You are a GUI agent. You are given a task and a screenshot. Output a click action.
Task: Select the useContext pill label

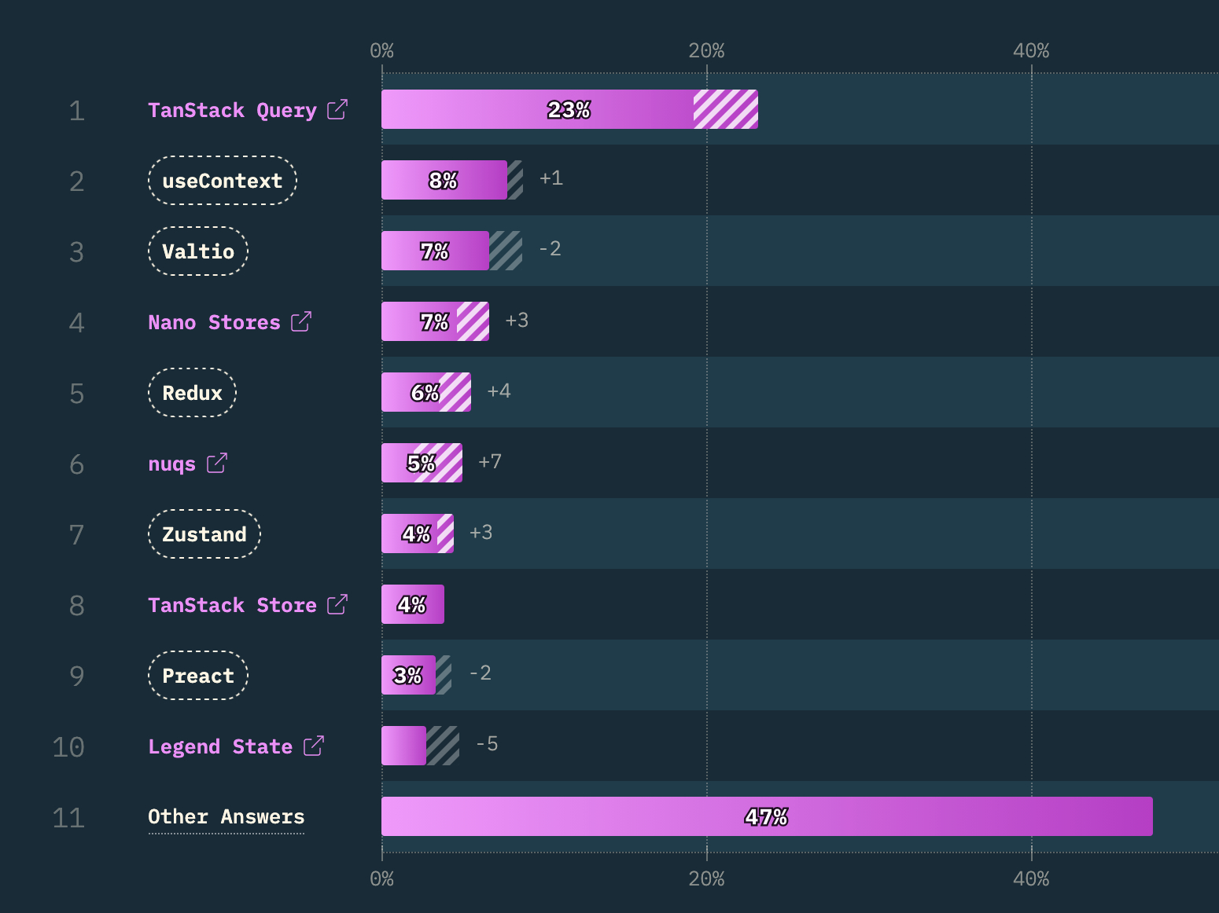223,181
